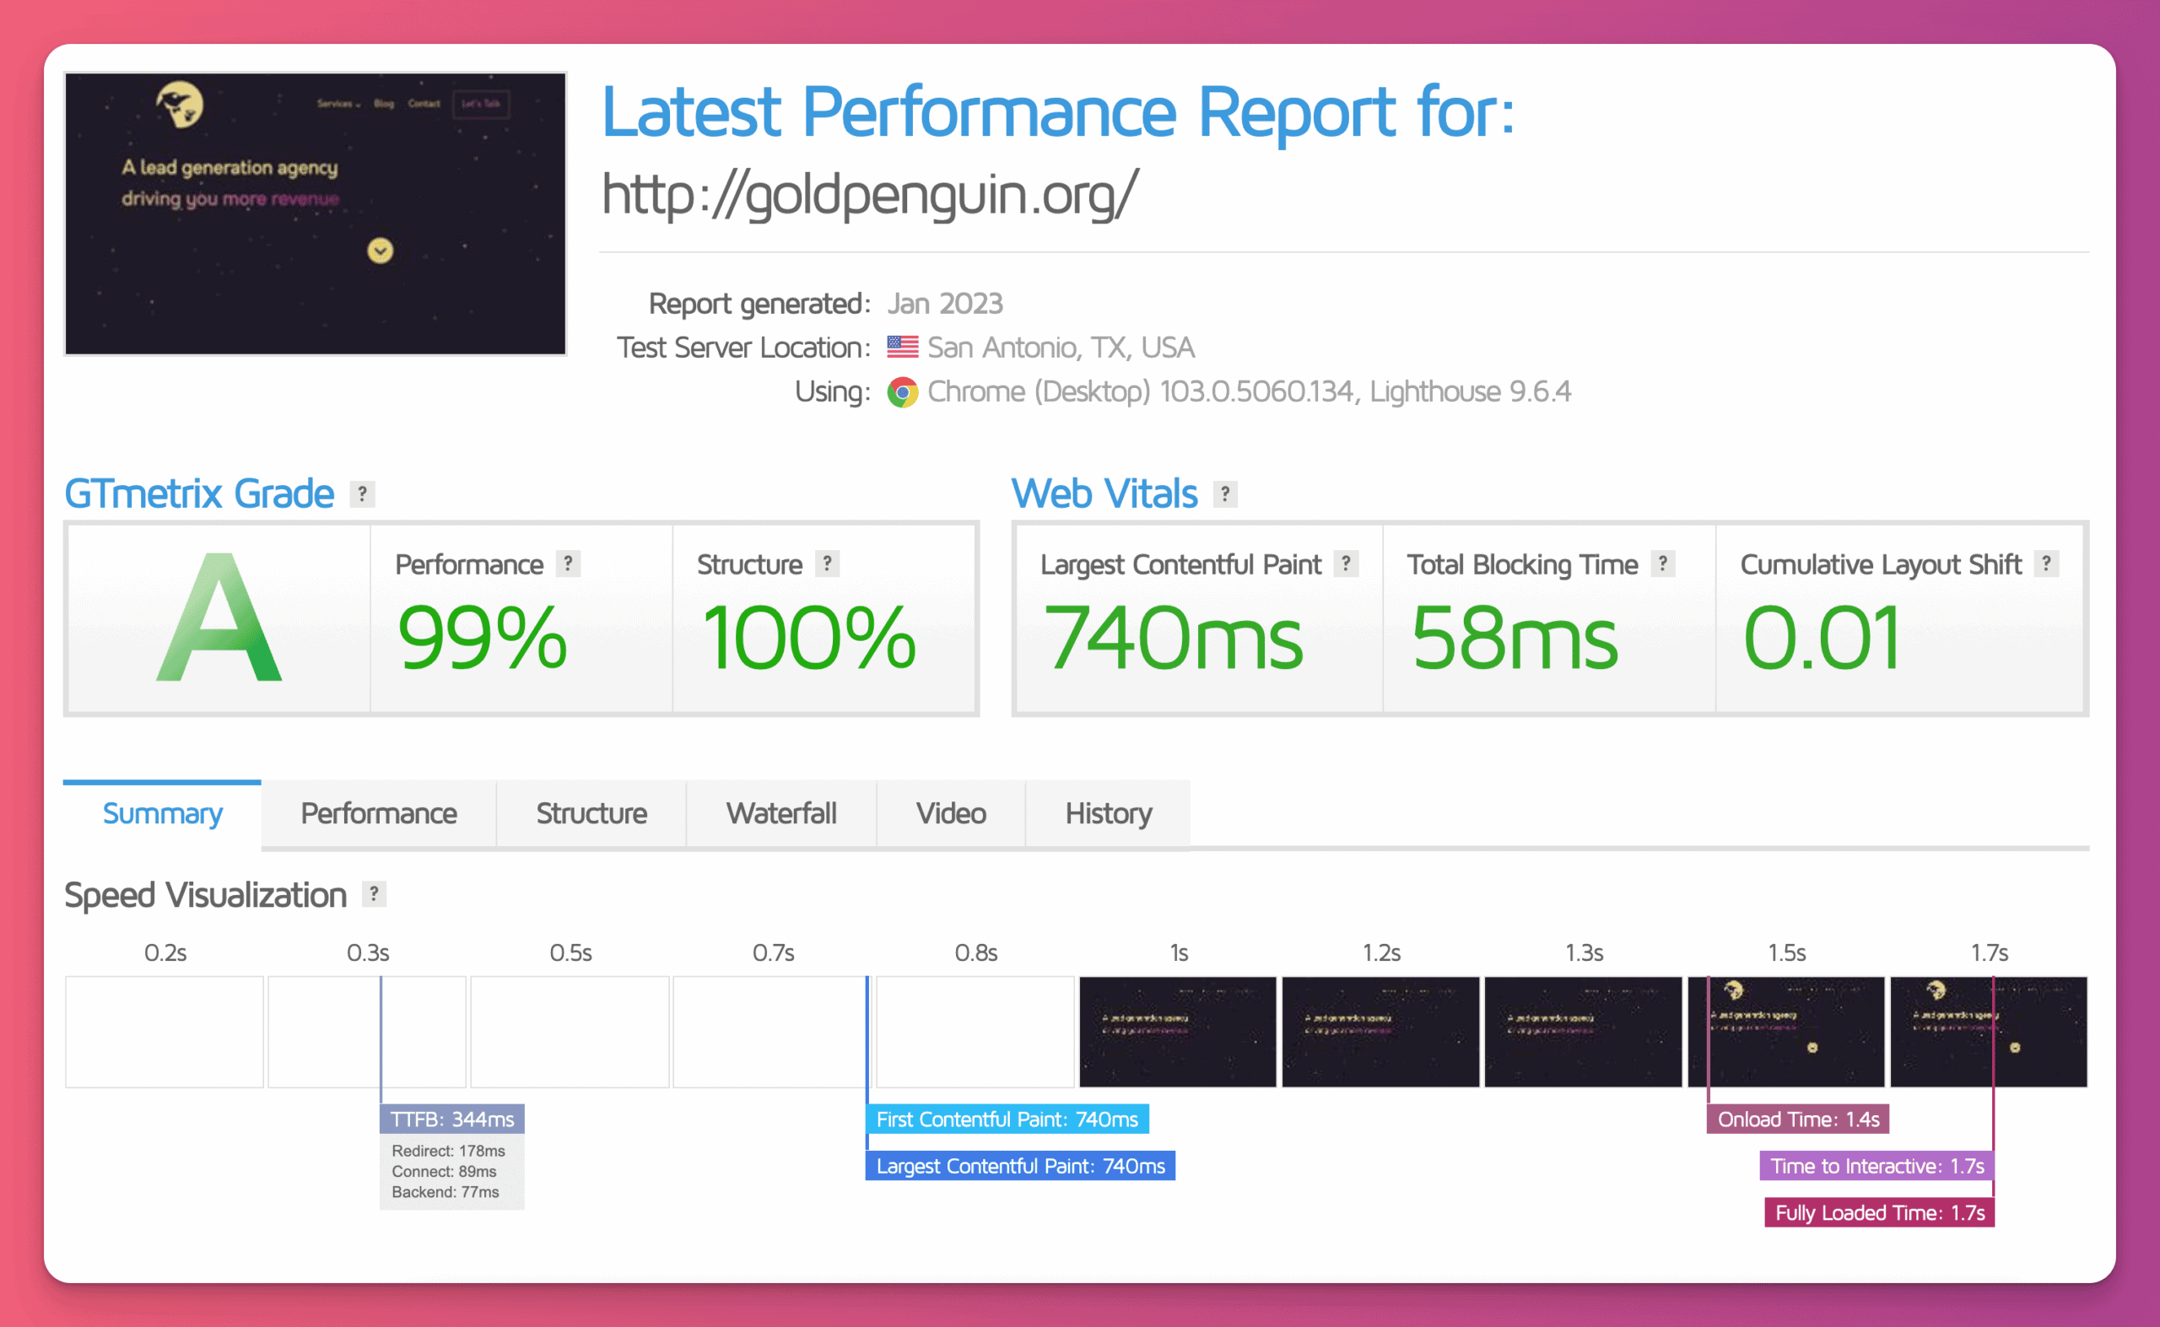
Task: Open the History tab
Action: click(1109, 813)
